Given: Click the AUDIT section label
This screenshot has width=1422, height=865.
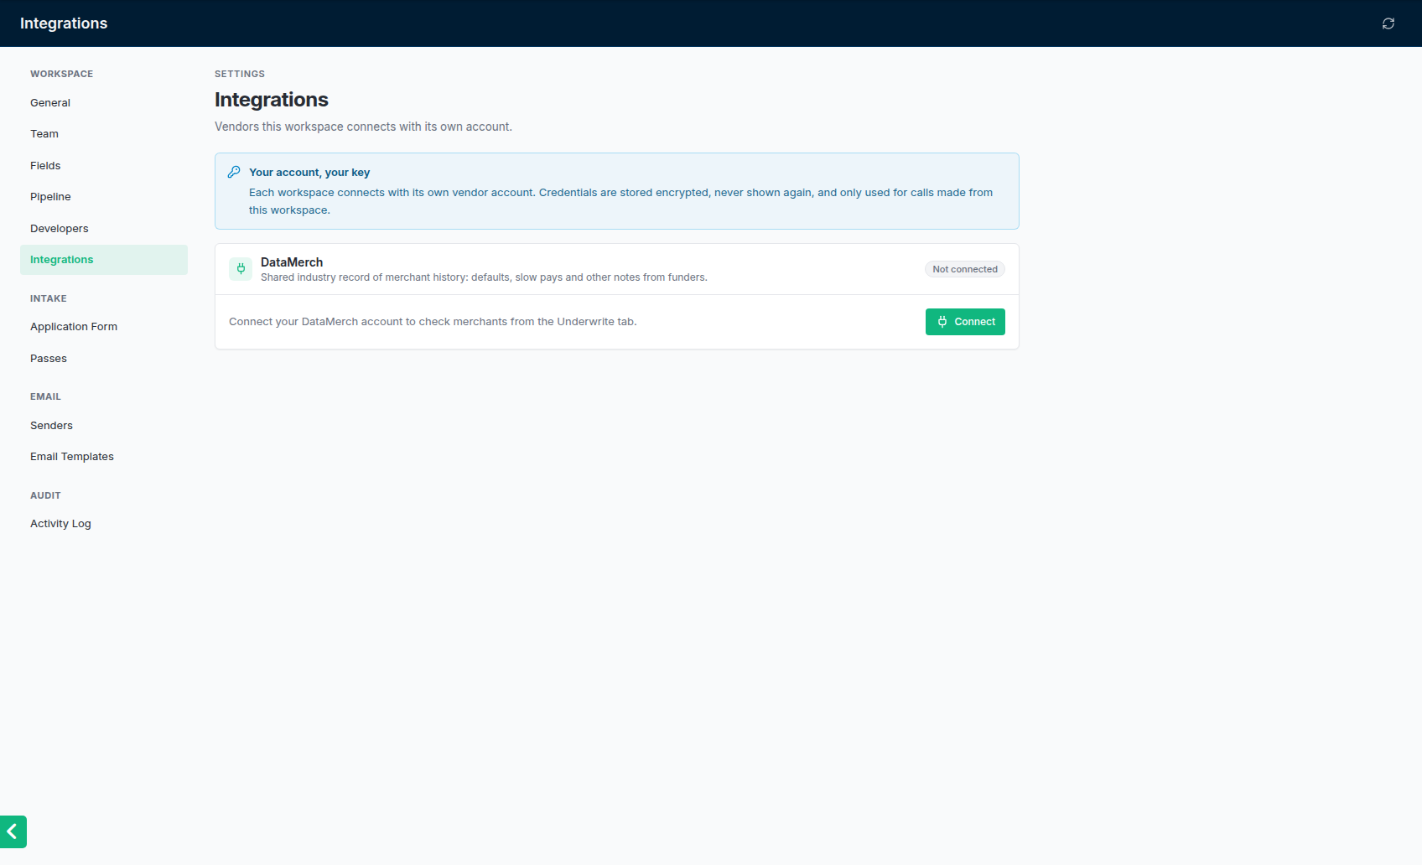Looking at the screenshot, I should pyautogui.click(x=46, y=495).
